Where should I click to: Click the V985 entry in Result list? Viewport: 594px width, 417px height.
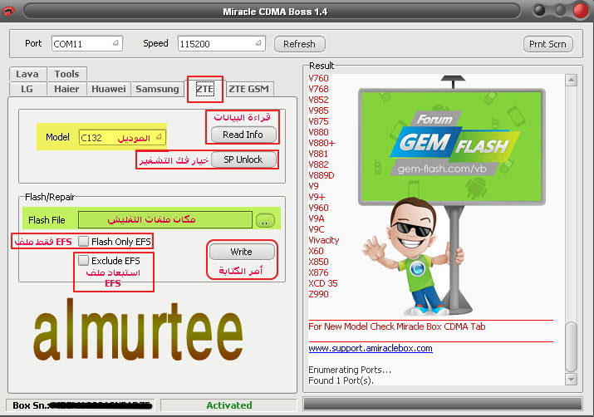318,110
